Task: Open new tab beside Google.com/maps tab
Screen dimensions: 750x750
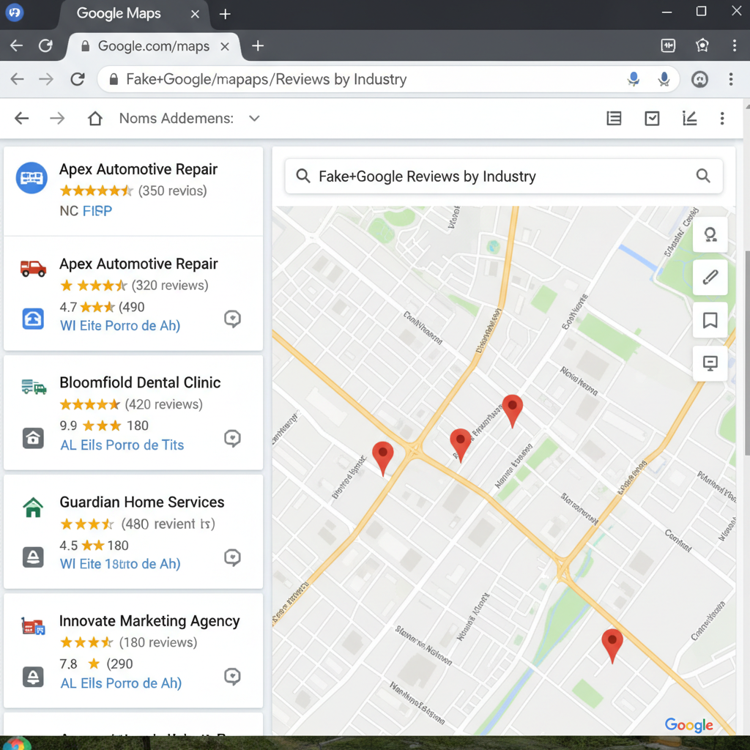Action: point(258,46)
